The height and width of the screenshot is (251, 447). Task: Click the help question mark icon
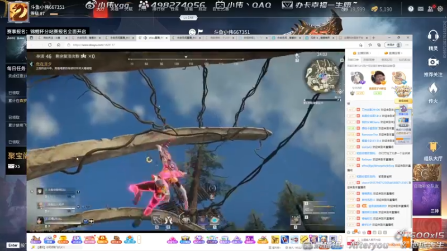click(411, 9)
